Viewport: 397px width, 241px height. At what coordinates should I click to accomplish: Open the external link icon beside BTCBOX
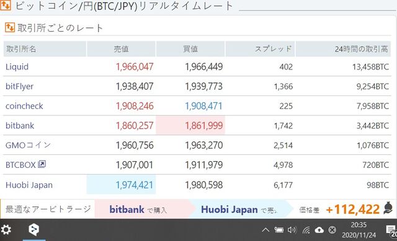[42, 164]
